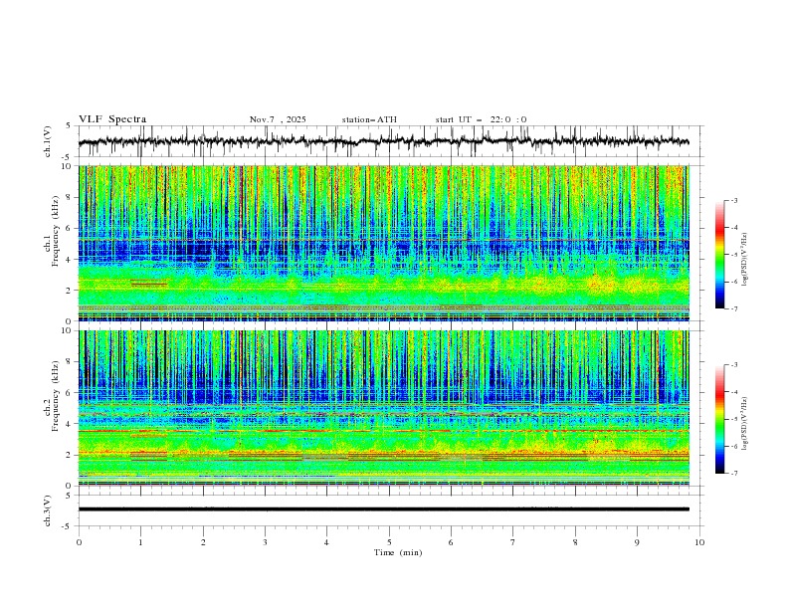Click time axis tick label "7"
Screen dimensions: 788x609
pos(513,542)
